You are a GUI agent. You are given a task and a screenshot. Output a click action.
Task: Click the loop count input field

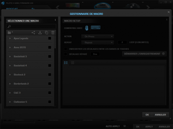click(x=122, y=42)
